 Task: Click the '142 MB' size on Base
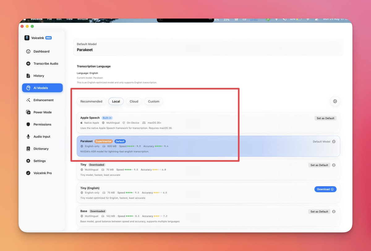[x=110, y=216]
